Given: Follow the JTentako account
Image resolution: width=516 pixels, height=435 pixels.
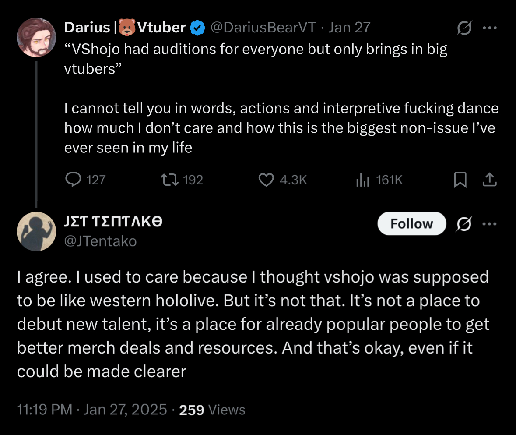Looking at the screenshot, I should click(411, 224).
